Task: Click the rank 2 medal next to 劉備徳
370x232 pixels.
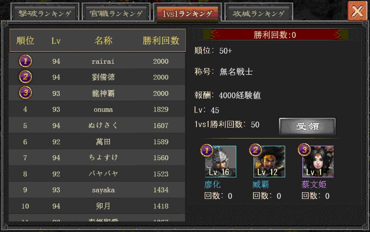Action: (25, 77)
